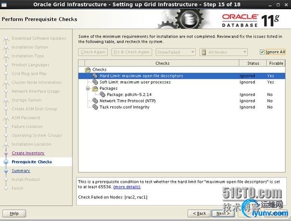The image size is (291, 221).
Task: Click gear icon beside Soft Limit check
Action: [x=95, y=82]
